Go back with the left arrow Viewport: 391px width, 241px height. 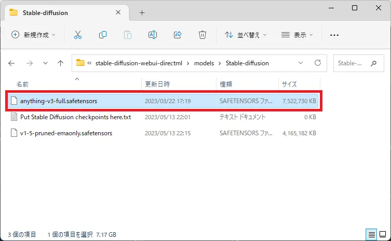12,63
